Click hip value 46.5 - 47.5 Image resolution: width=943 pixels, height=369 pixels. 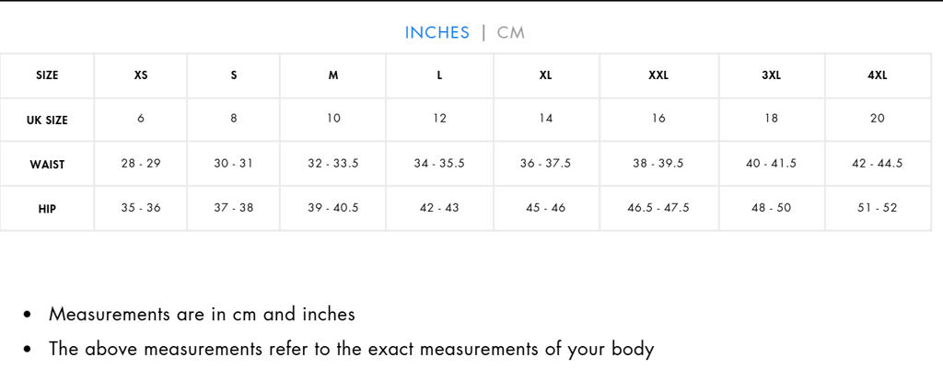point(658,208)
